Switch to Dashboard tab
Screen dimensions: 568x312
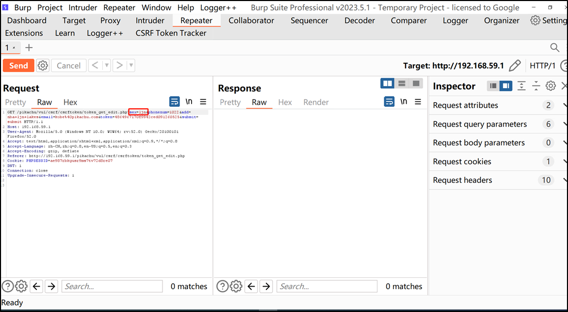point(27,21)
